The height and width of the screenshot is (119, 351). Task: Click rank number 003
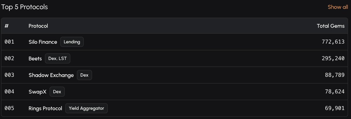[x=9, y=75]
